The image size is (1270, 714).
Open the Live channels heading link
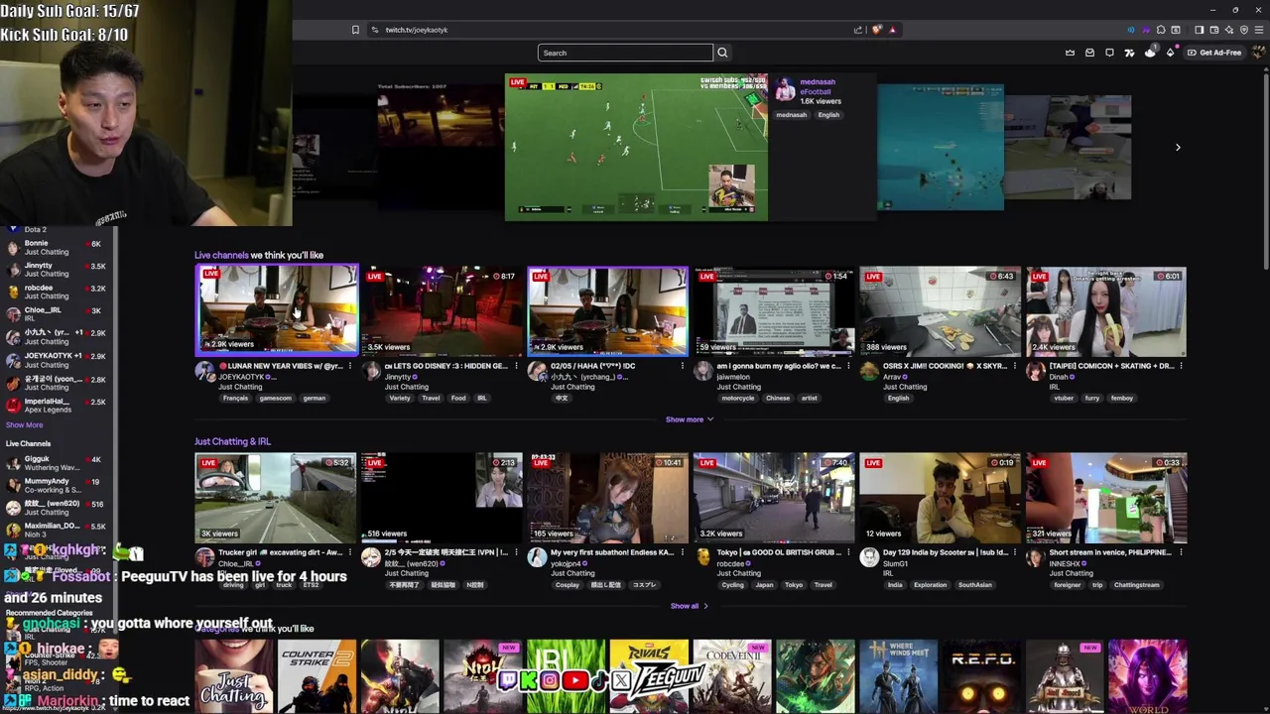click(x=221, y=255)
